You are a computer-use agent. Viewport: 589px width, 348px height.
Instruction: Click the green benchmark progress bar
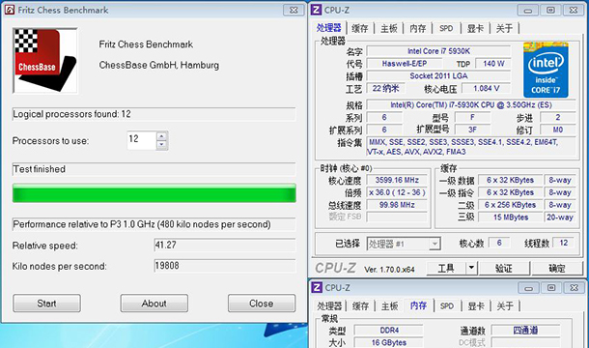[x=154, y=193]
